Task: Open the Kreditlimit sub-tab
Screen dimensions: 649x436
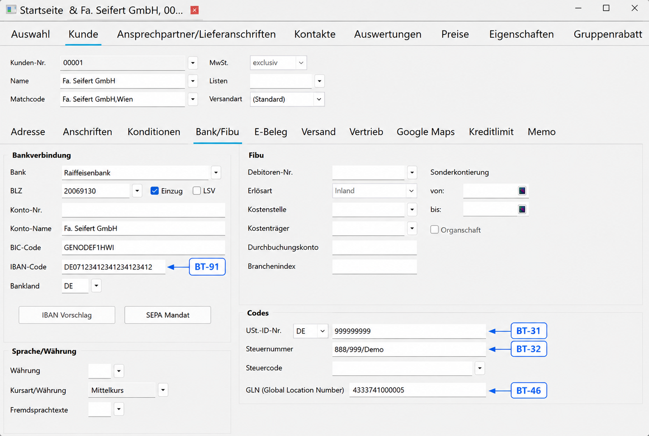Action: click(x=491, y=132)
